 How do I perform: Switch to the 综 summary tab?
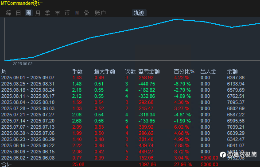point(8,13)
